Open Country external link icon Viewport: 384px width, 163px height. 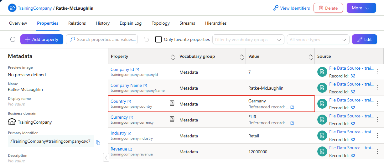coord(129,101)
